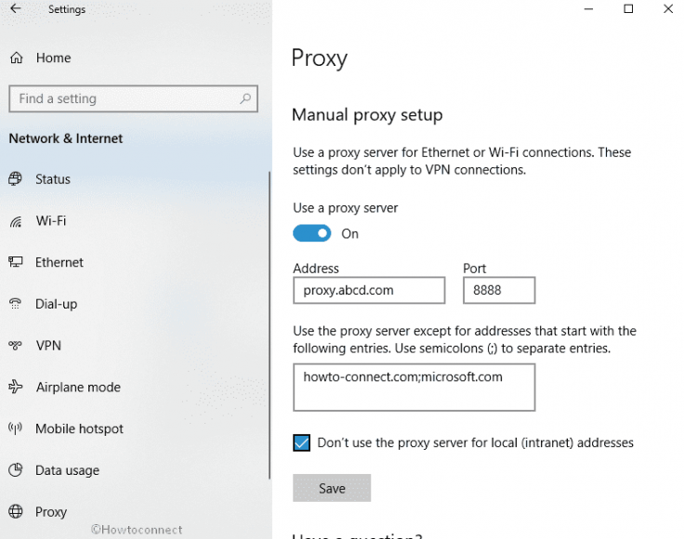Select the VPN icon
The height and width of the screenshot is (539, 684).
[15, 346]
